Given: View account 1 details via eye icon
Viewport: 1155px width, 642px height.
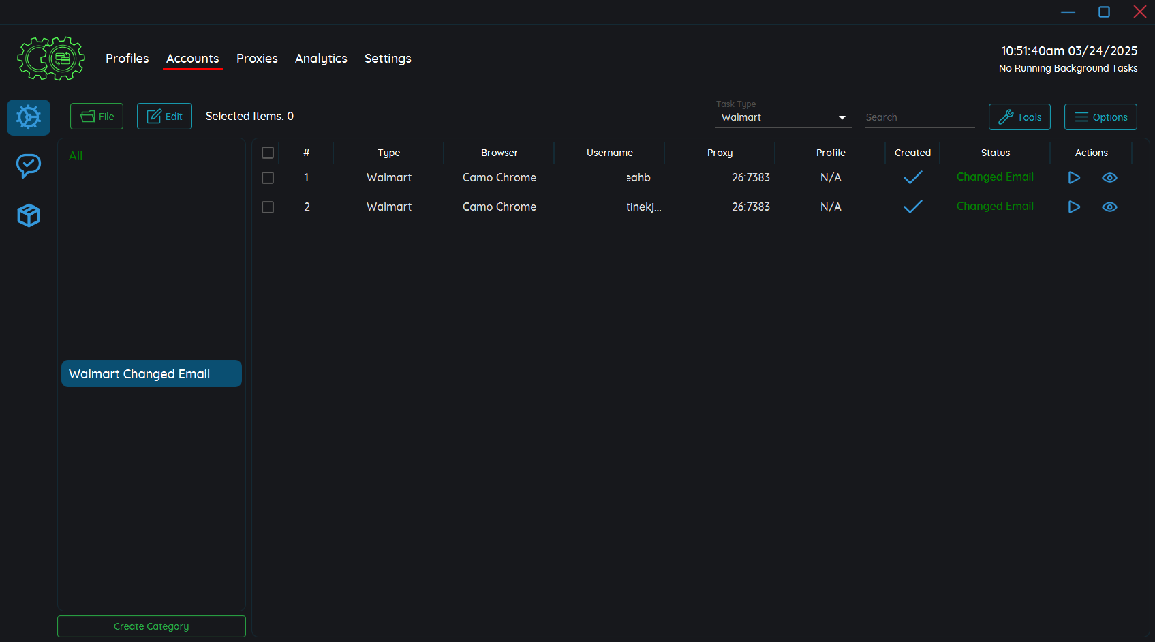Looking at the screenshot, I should pyautogui.click(x=1109, y=178).
